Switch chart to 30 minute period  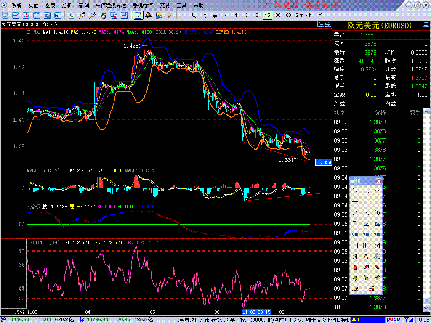coord(278,15)
